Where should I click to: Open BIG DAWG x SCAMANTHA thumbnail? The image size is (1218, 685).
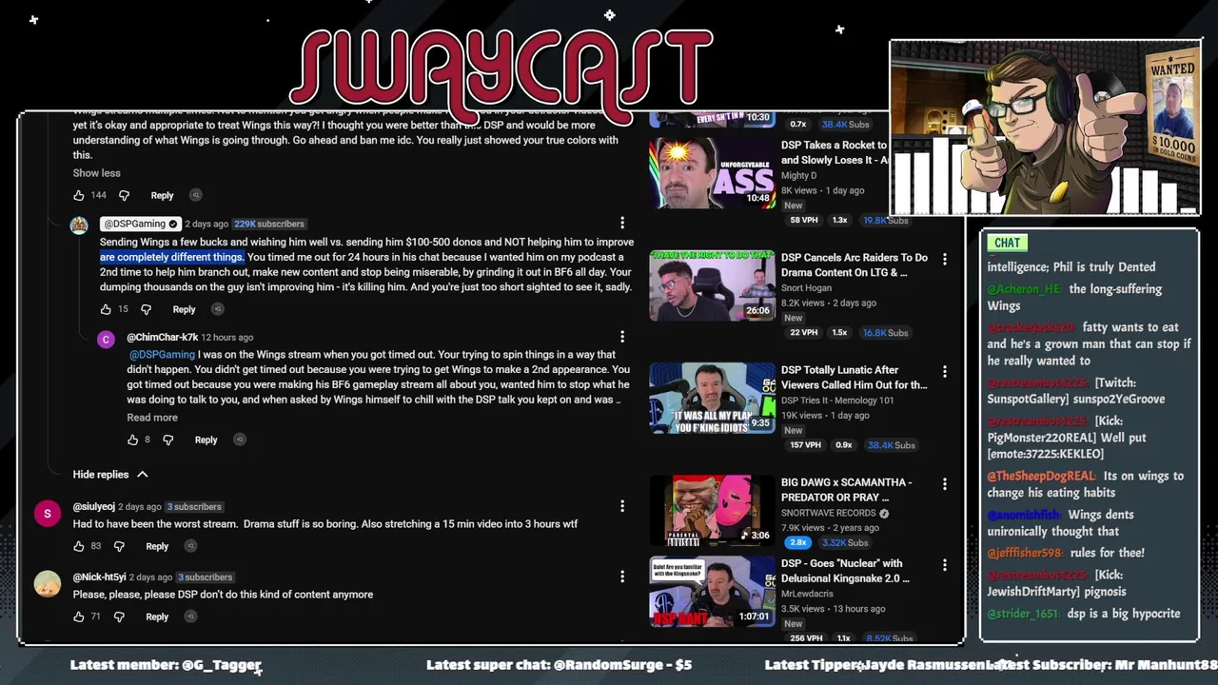click(712, 510)
